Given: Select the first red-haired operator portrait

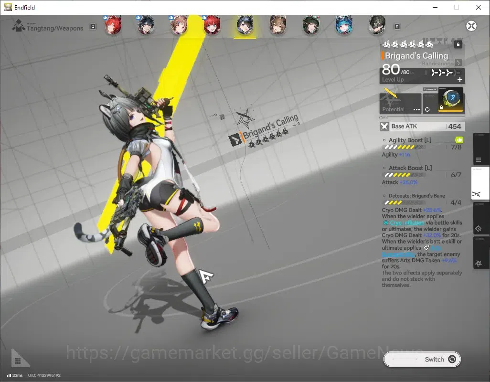Looking at the screenshot, I should [x=113, y=25].
